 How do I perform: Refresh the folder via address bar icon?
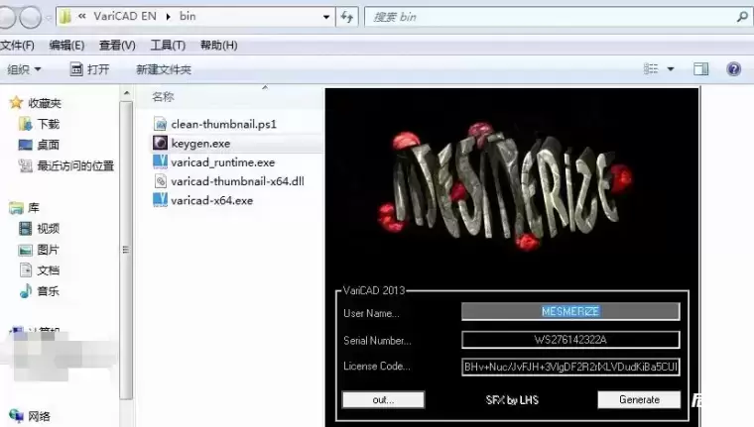[x=346, y=17]
